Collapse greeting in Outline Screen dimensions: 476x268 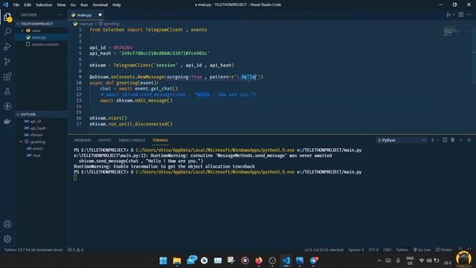pyautogui.click(x=21, y=142)
